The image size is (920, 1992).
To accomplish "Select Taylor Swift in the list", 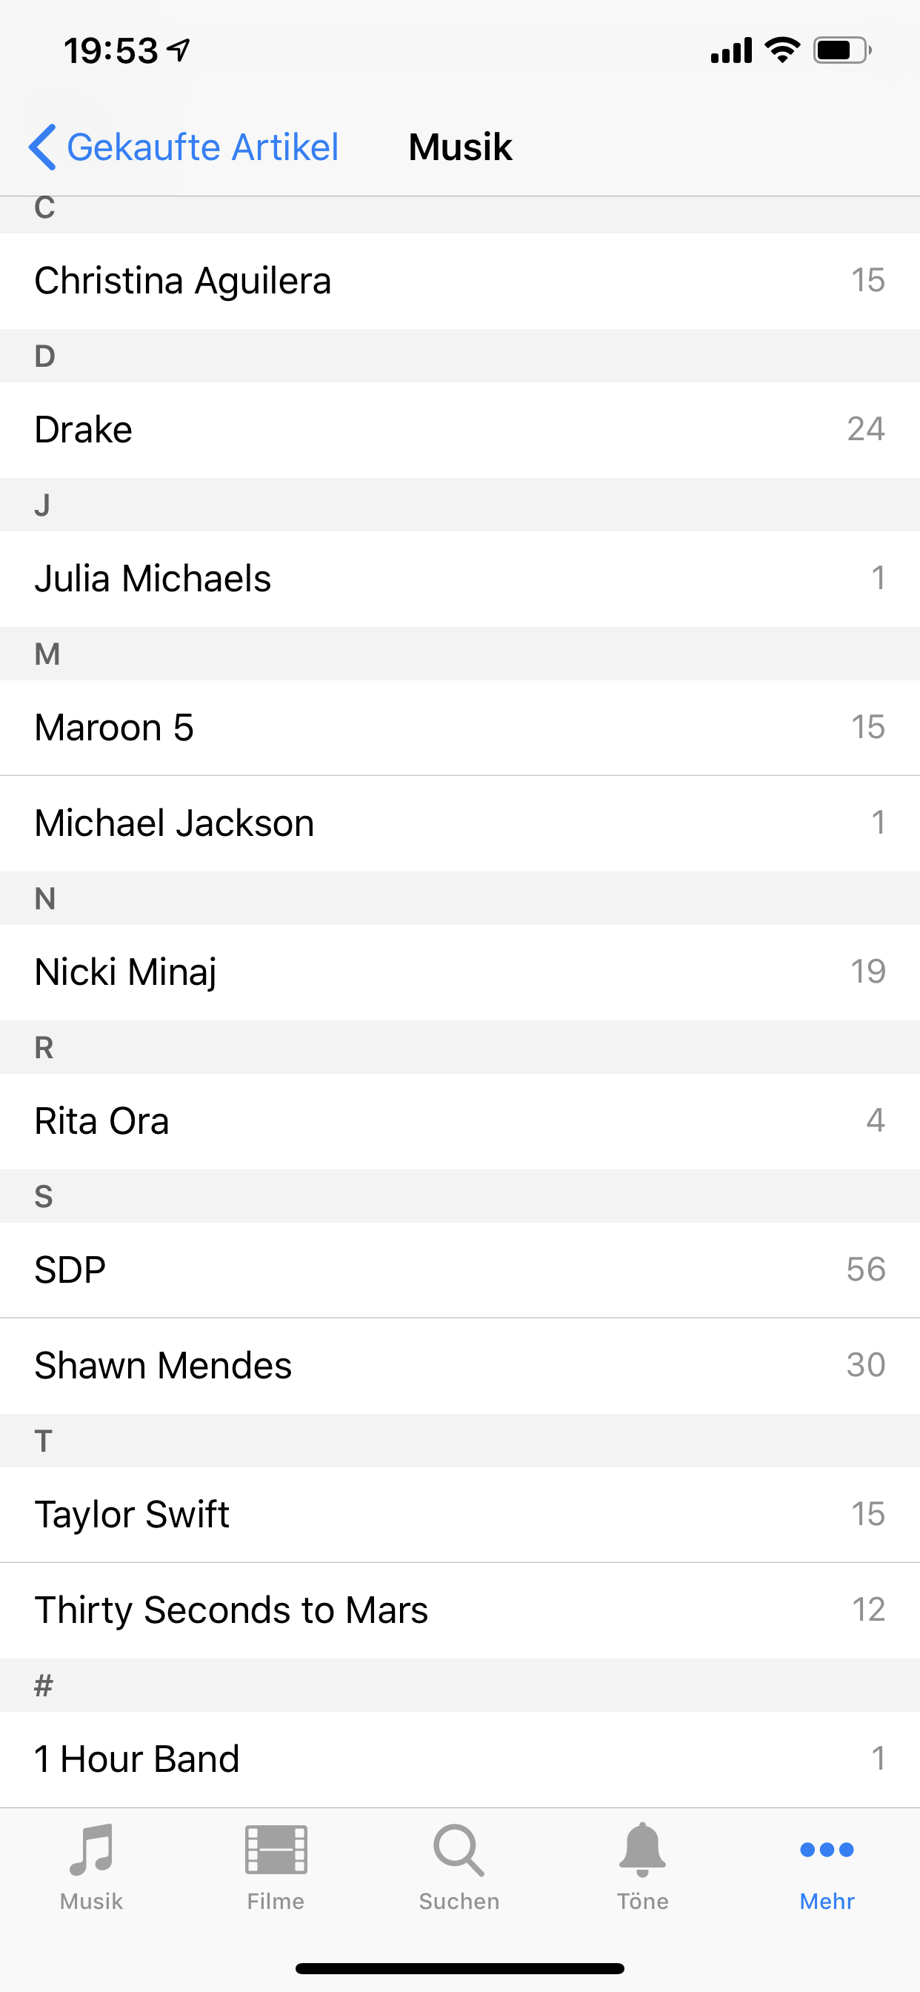I will click(459, 1514).
